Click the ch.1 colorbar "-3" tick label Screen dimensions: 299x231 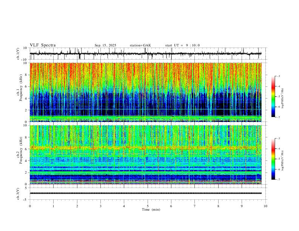279,76
